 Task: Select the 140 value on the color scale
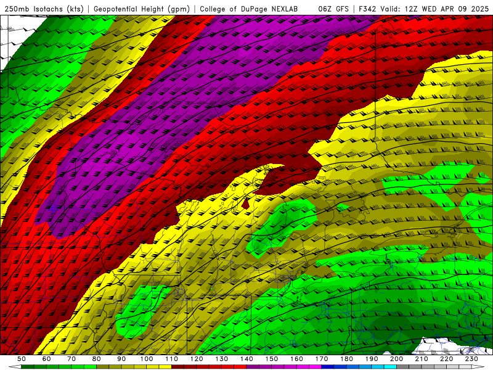[x=246, y=359]
